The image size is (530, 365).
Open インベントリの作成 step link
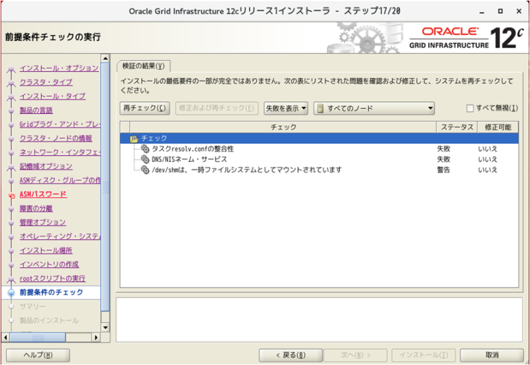(49, 264)
